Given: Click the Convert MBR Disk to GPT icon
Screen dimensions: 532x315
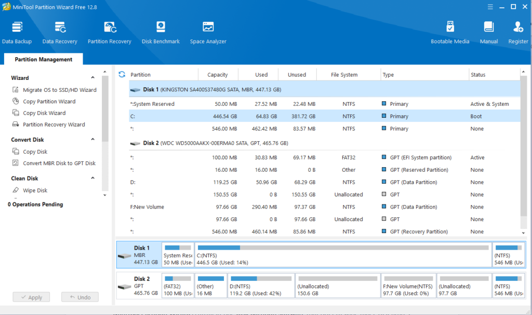Looking at the screenshot, I should coord(16,163).
